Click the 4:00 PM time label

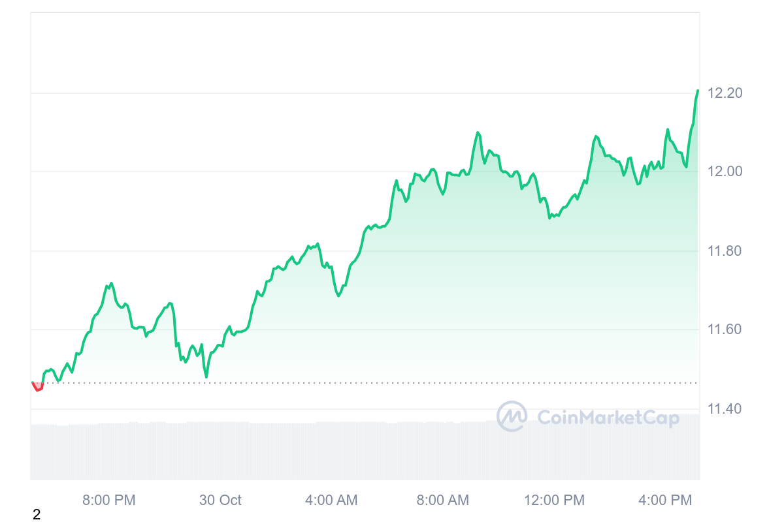[665, 500]
